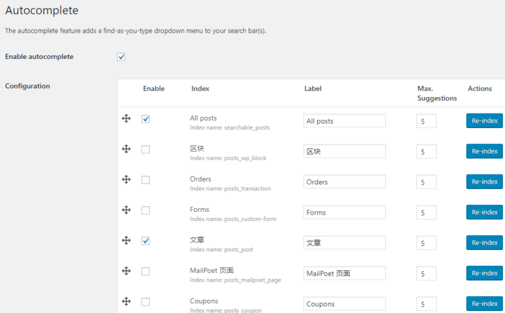Image resolution: width=505 pixels, height=313 pixels.
Task: Click the Max. Suggestions column header
Action: [x=437, y=93]
